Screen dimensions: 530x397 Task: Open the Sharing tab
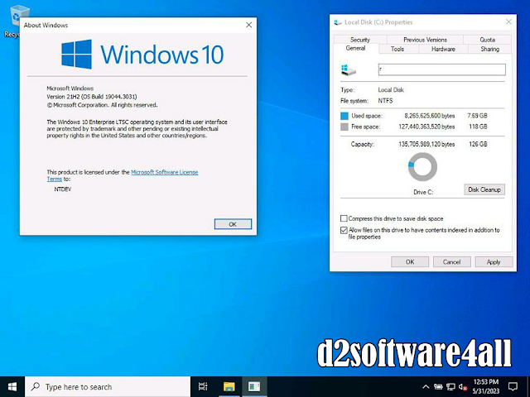pyautogui.click(x=489, y=49)
